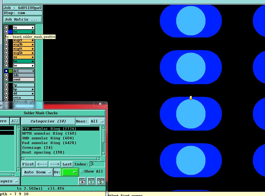Select the 'ldi' layer name
The height and width of the screenshot is (196, 265).
click(x=24, y=75)
